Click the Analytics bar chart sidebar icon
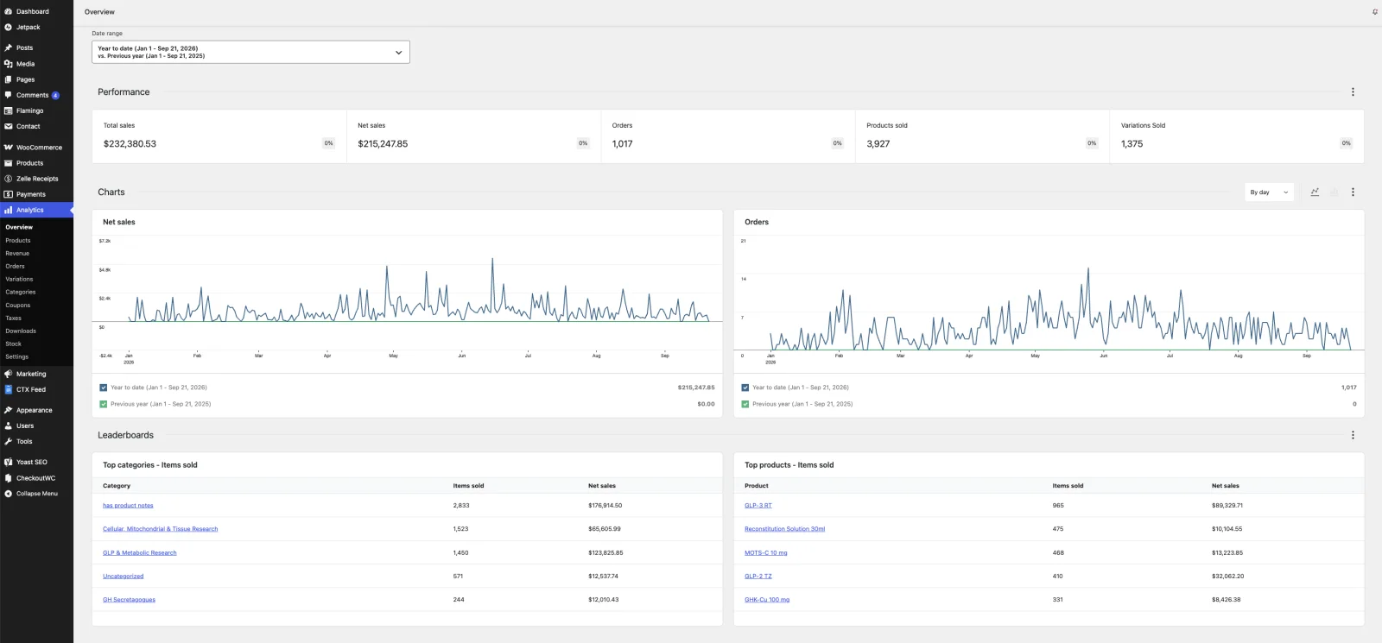The height and width of the screenshot is (643, 1382). click(x=8, y=210)
